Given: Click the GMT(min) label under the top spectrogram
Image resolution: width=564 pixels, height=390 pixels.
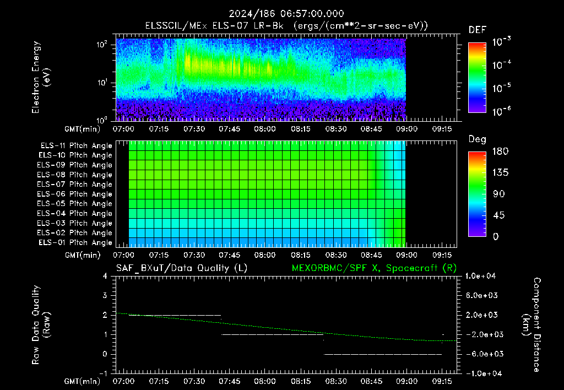Looking at the screenshot, I should click(83, 129).
